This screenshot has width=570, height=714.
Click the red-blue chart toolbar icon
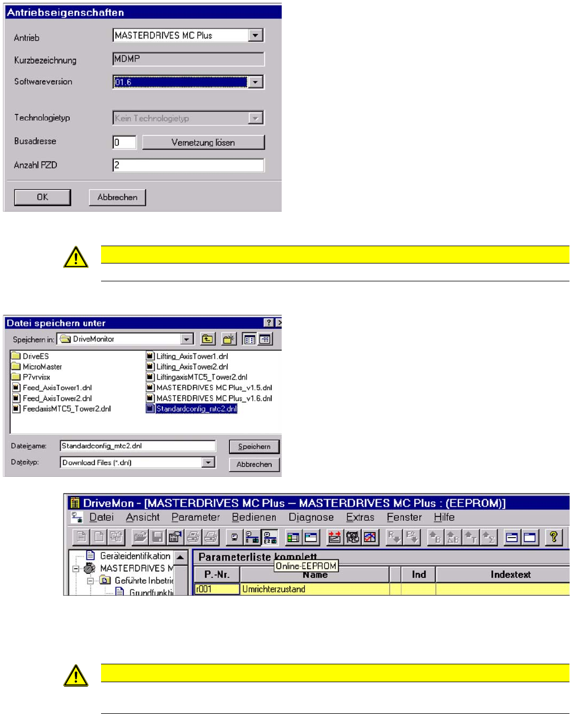[370, 537]
